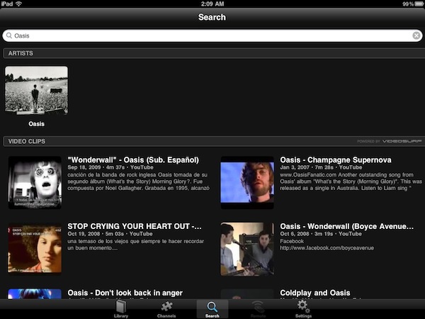Image resolution: width=425 pixels, height=319 pixels.
Task: Play Stop Crying Your Heart Out thumbnail
Action: (35, 248)
